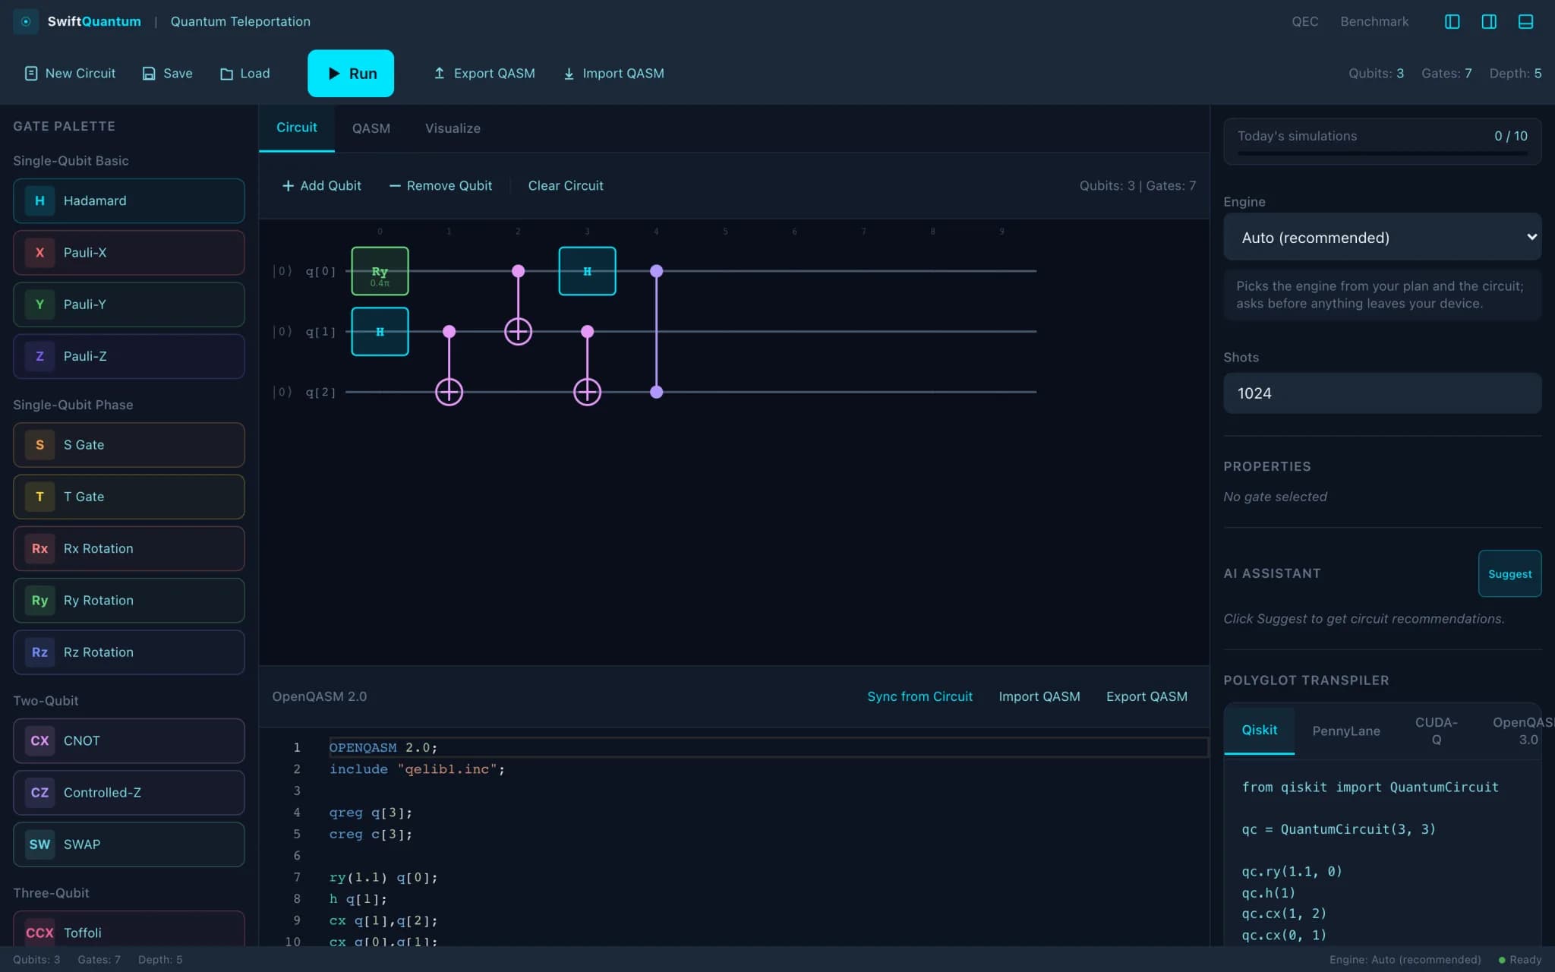Toggle the bottom panel layout icon
This screenshot has height=972, width=1555.
click(1525, 21)
